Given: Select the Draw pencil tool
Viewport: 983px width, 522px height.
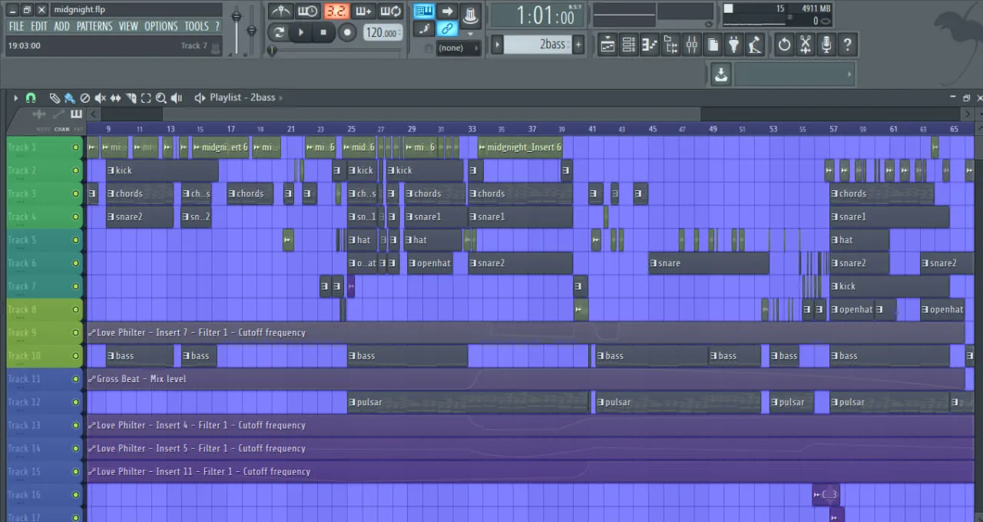Looking at the screenshot, I should coord(55,98).
